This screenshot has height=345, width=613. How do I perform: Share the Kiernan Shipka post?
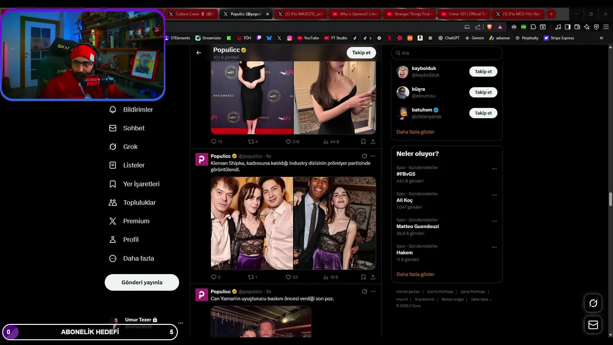coord(373,277)
